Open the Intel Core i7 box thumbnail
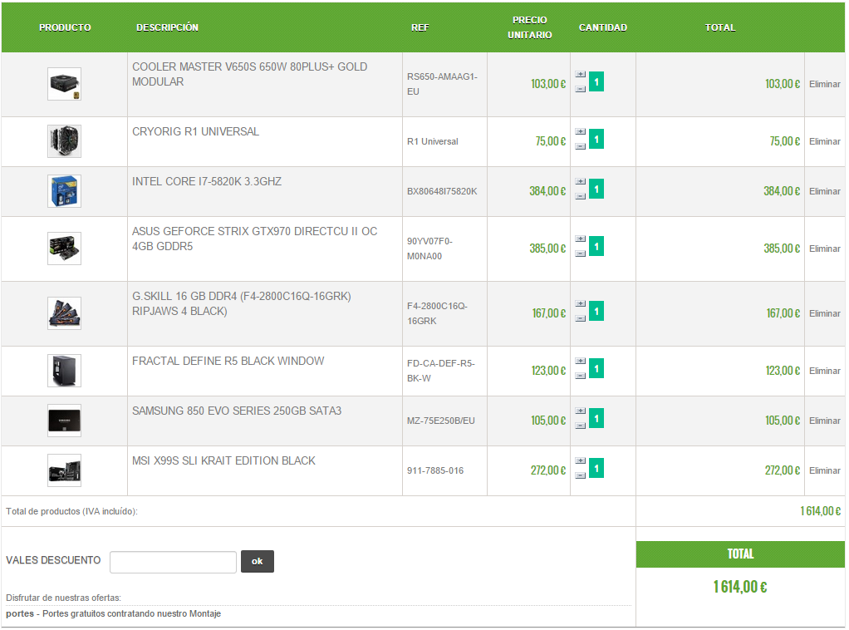This screenshot has height=630, width=849. [65, 191]
